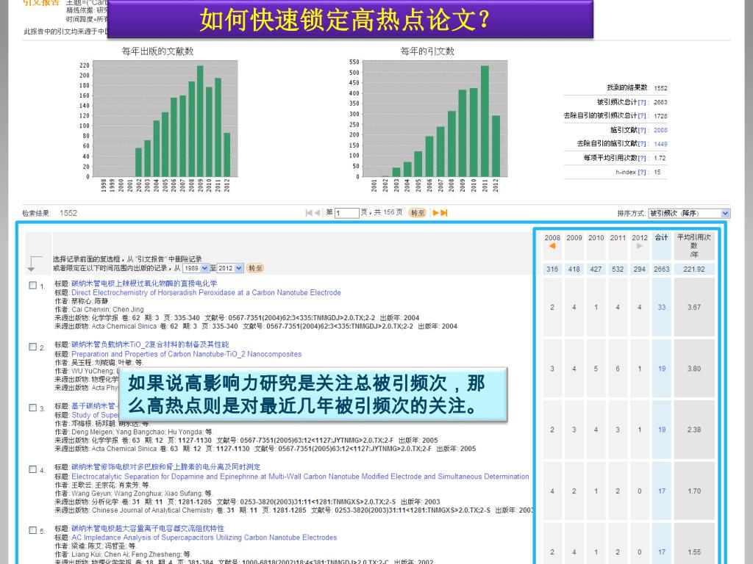Image resolution: width=753 pixels, height=564 pixels.
Task: Select the average citations value 3.67
Action: (694, 308)
